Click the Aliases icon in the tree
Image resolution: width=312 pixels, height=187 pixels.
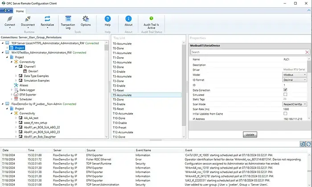tap(16, 85)
